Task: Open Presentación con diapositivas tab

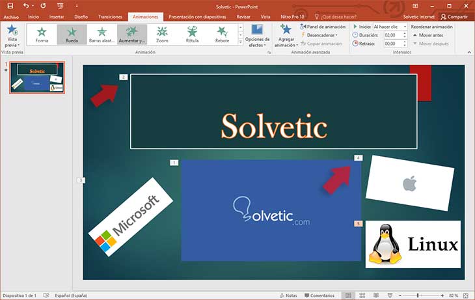Action: (x=197, y=17)
